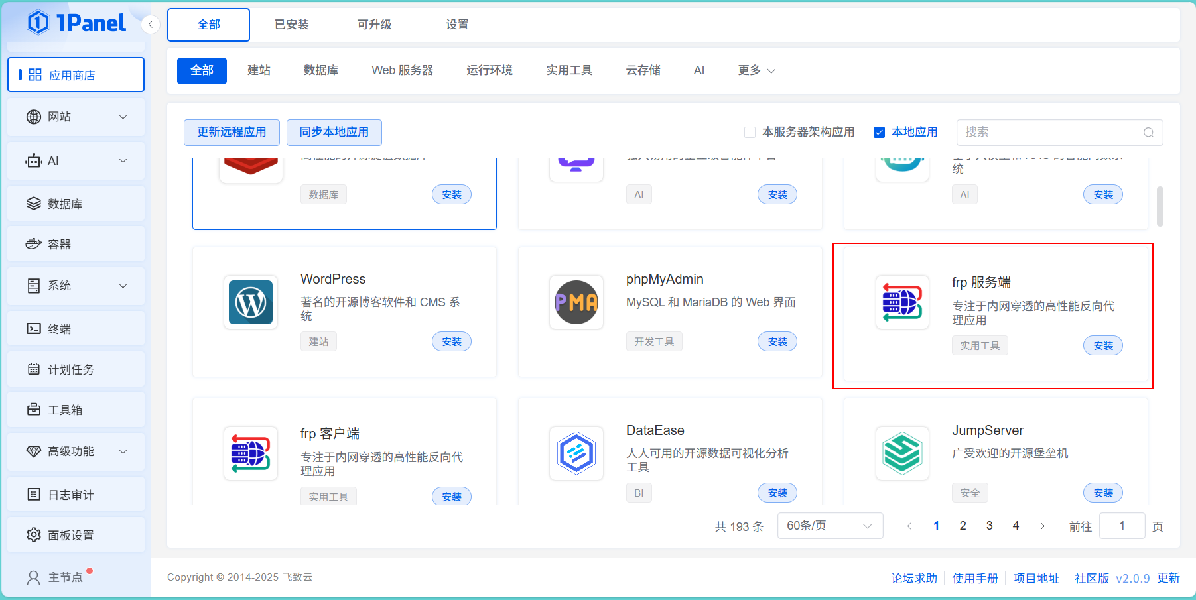This screenshot has width=1196, height=600.
Task: Click the frp 服务端 app icon
Action: pyautogui.click(x=901, y=302)
